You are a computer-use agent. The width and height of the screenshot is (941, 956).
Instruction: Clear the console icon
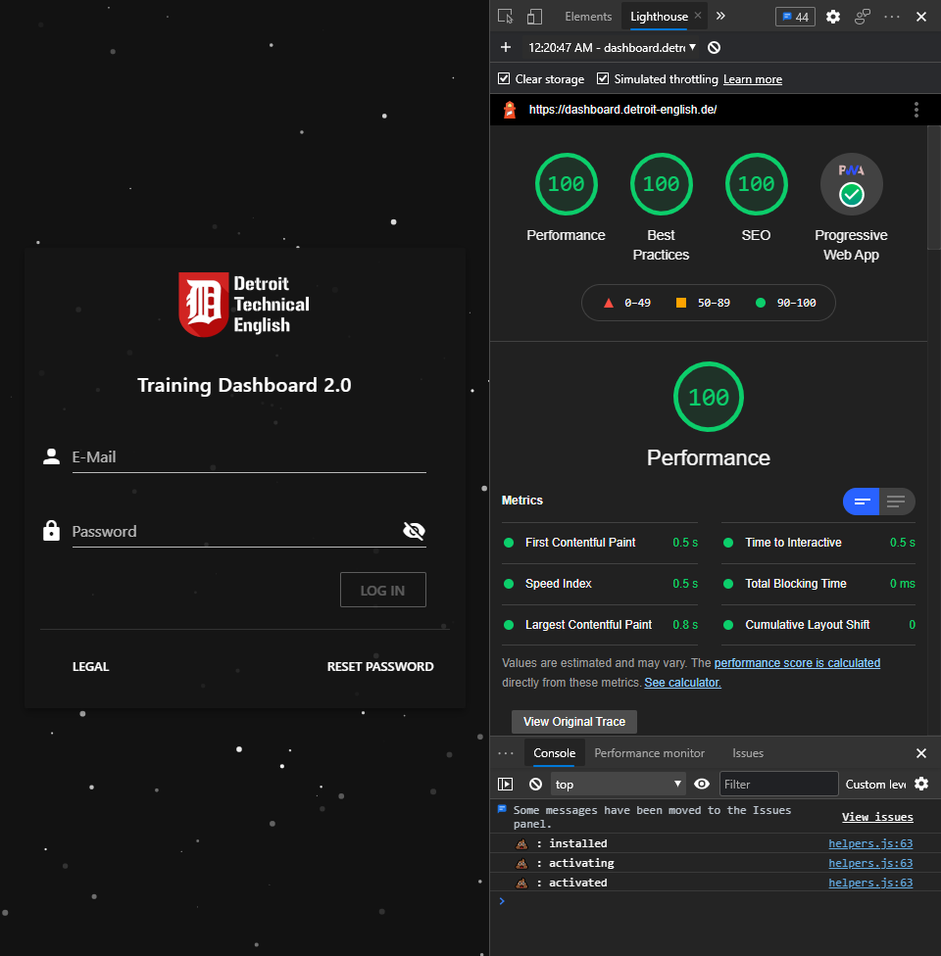[x=536, y=784]
